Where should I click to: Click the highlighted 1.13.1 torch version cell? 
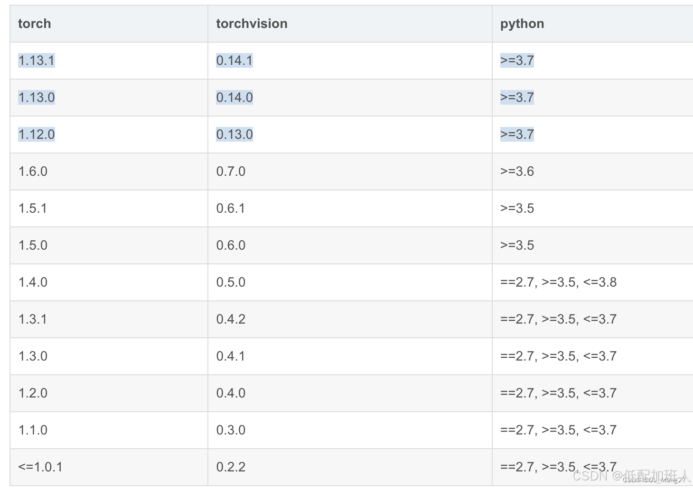click(36, 60)
